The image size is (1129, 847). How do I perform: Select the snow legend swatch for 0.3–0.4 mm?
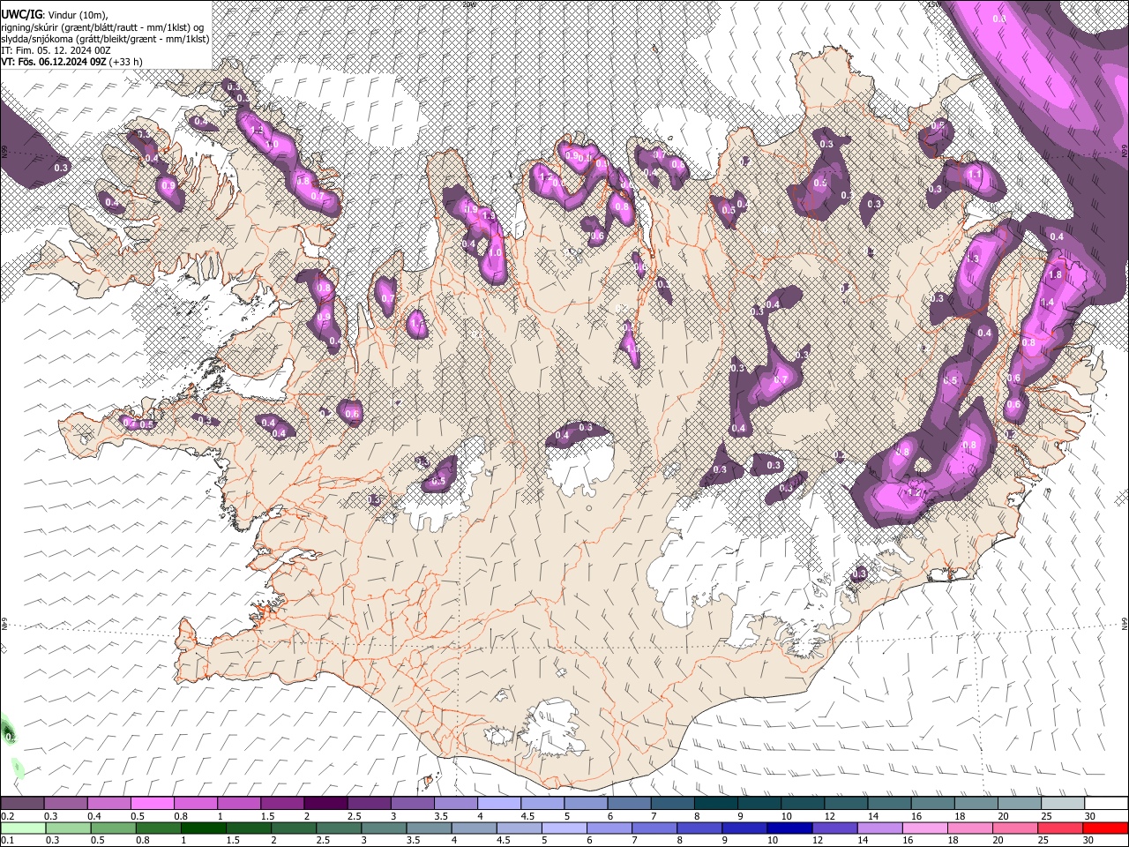pyautogui.click(x=65, y=804)
